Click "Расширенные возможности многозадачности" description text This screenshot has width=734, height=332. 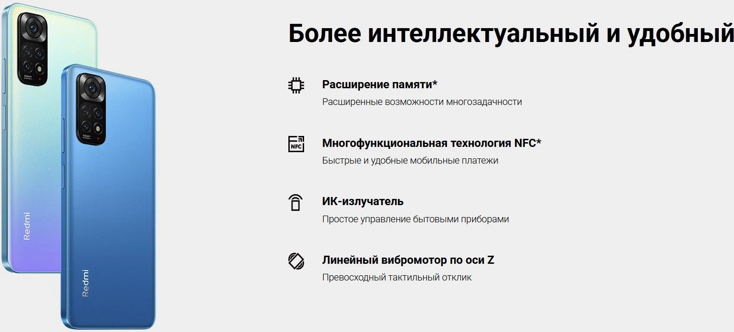click(x=422, y=102)
